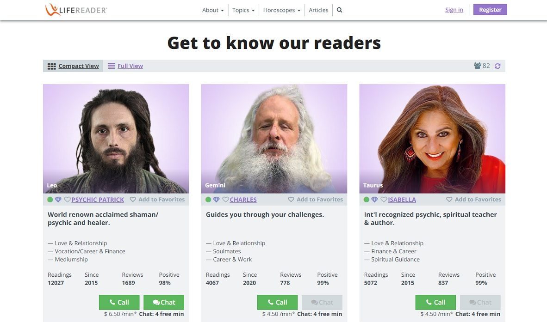The height and width of the screenshot is (322, 547).
Task: Toggle heart favorite icon beside Charles name
Action: 225,200
